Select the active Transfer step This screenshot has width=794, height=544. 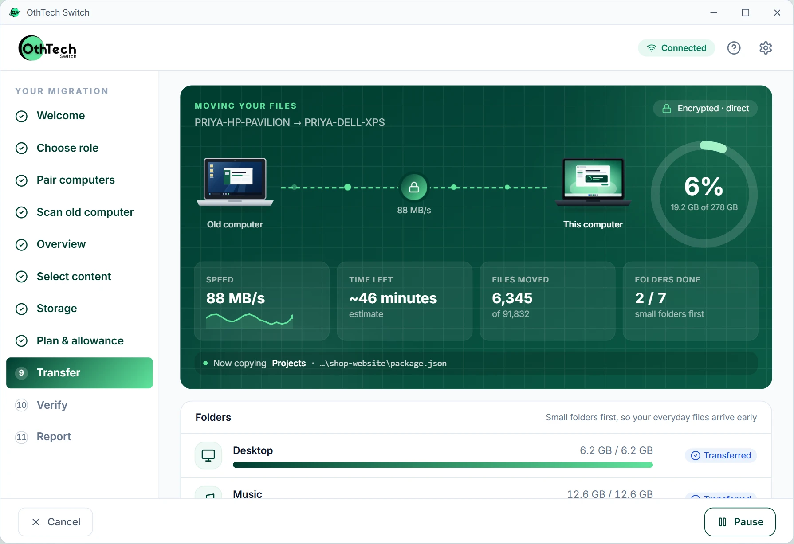(x=79, y=373)
